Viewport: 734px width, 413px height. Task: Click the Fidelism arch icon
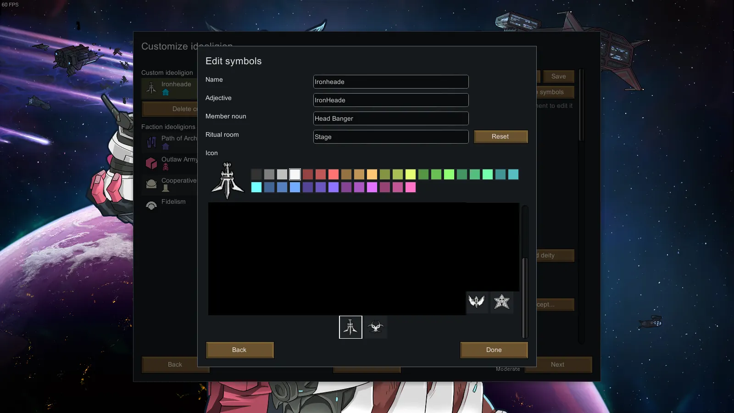pos(151,205)
